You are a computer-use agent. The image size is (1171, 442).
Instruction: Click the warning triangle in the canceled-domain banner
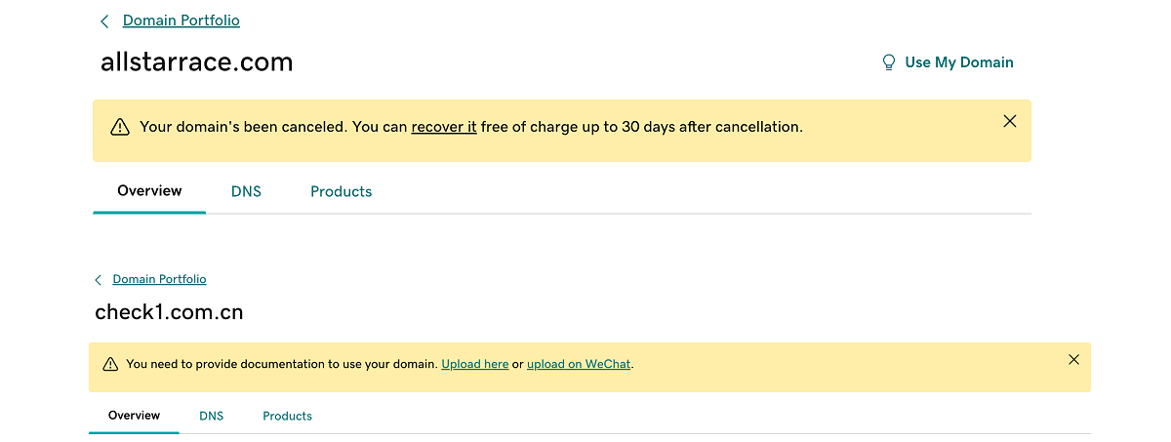tap(120, 127)
